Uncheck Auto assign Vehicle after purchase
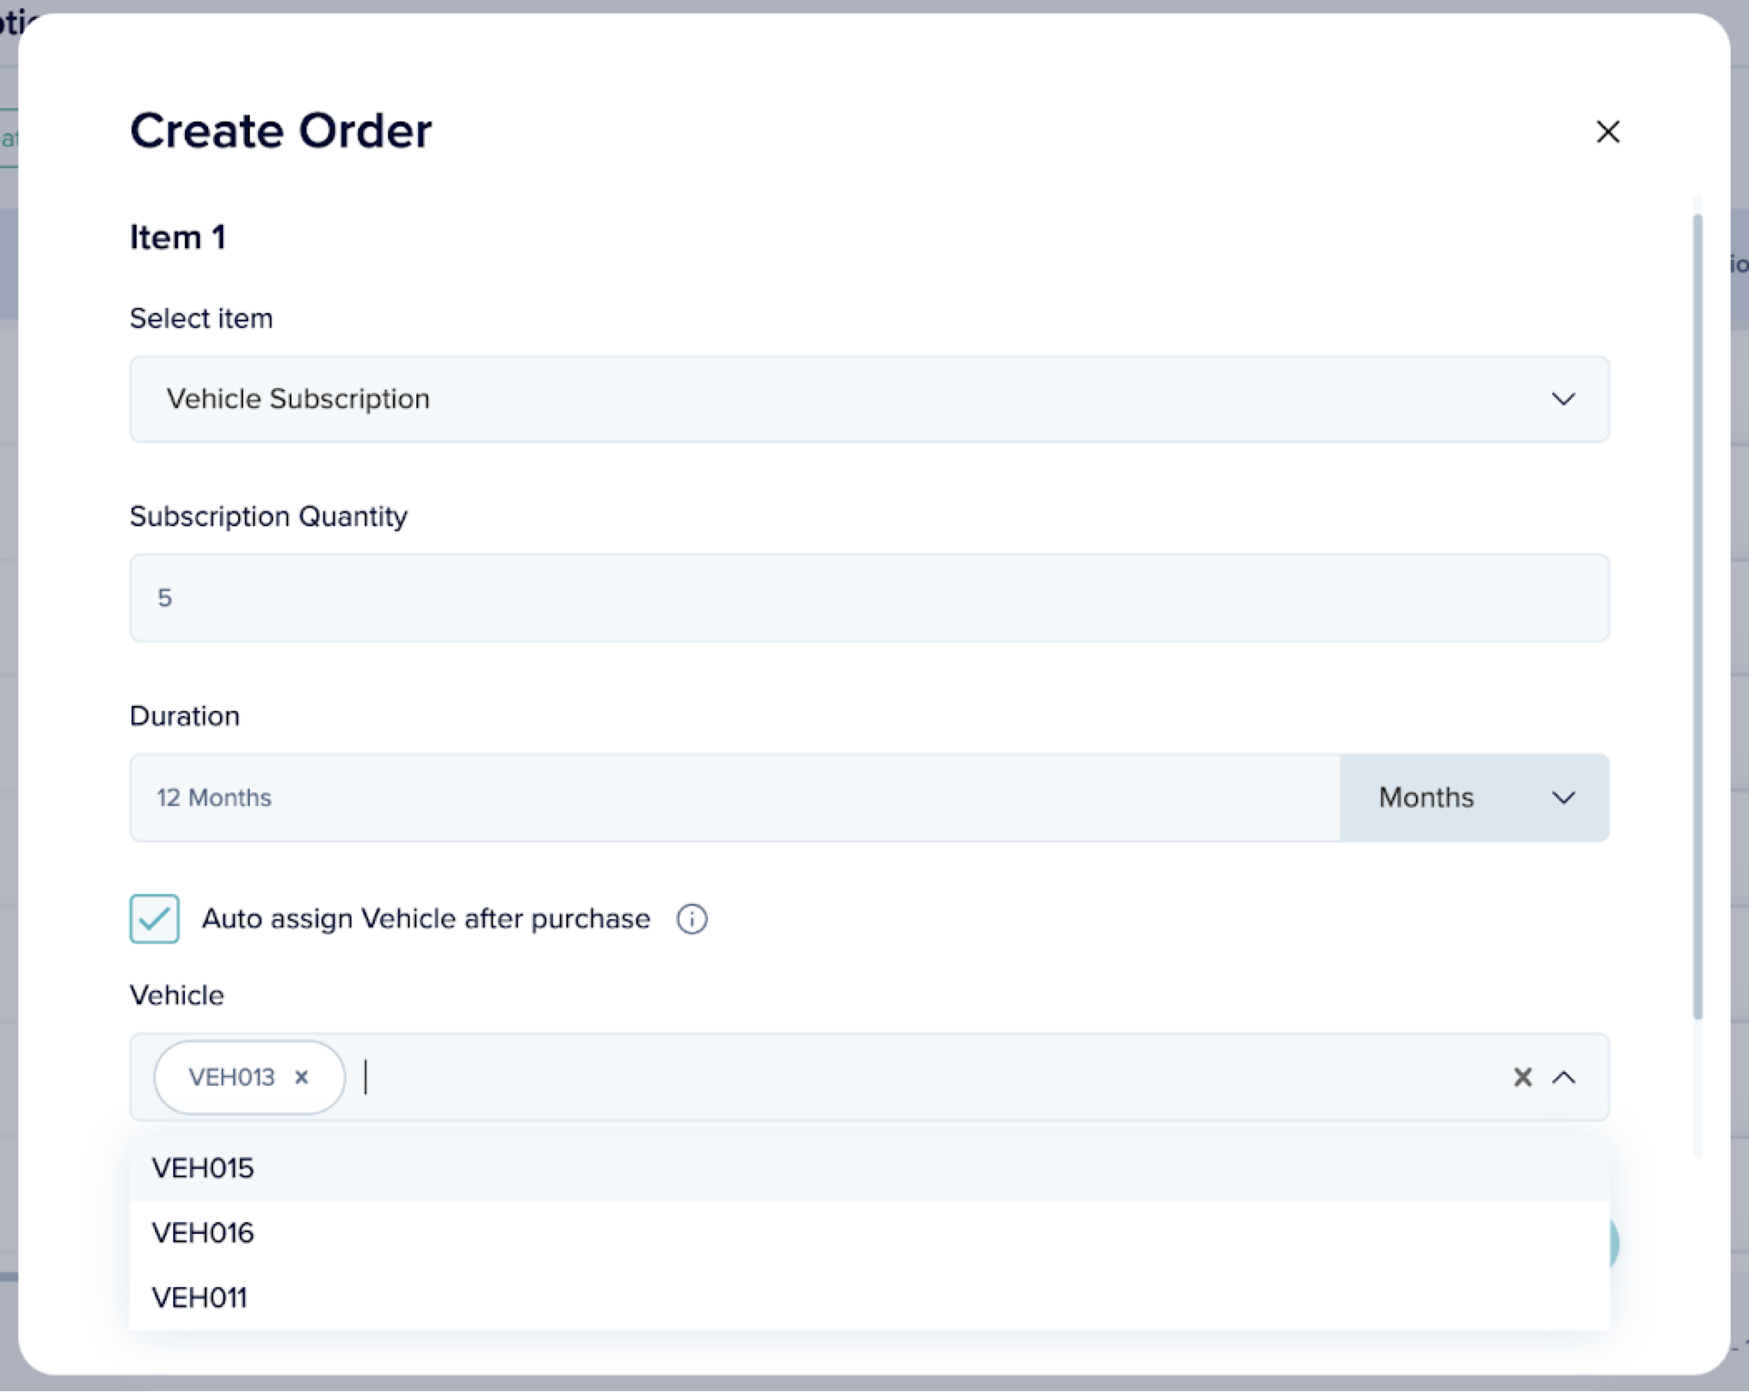This screenshot has width=1749, height=1392. tap(154, 919)
